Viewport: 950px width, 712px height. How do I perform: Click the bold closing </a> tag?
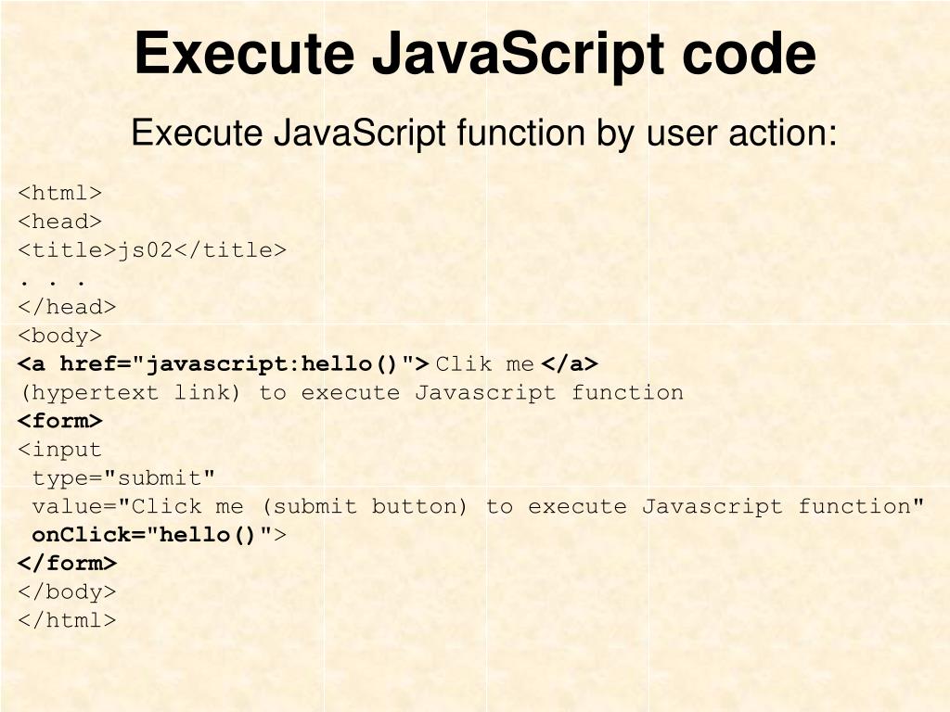pos(570,363)
